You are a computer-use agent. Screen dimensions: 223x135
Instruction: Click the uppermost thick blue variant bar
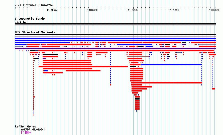pos(115,38)
